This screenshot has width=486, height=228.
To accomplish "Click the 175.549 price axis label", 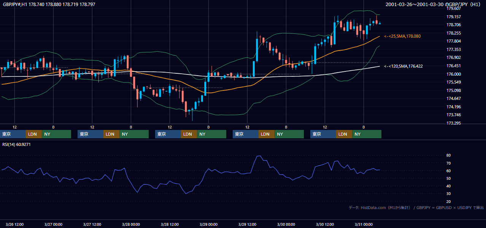I will point(453,82).
